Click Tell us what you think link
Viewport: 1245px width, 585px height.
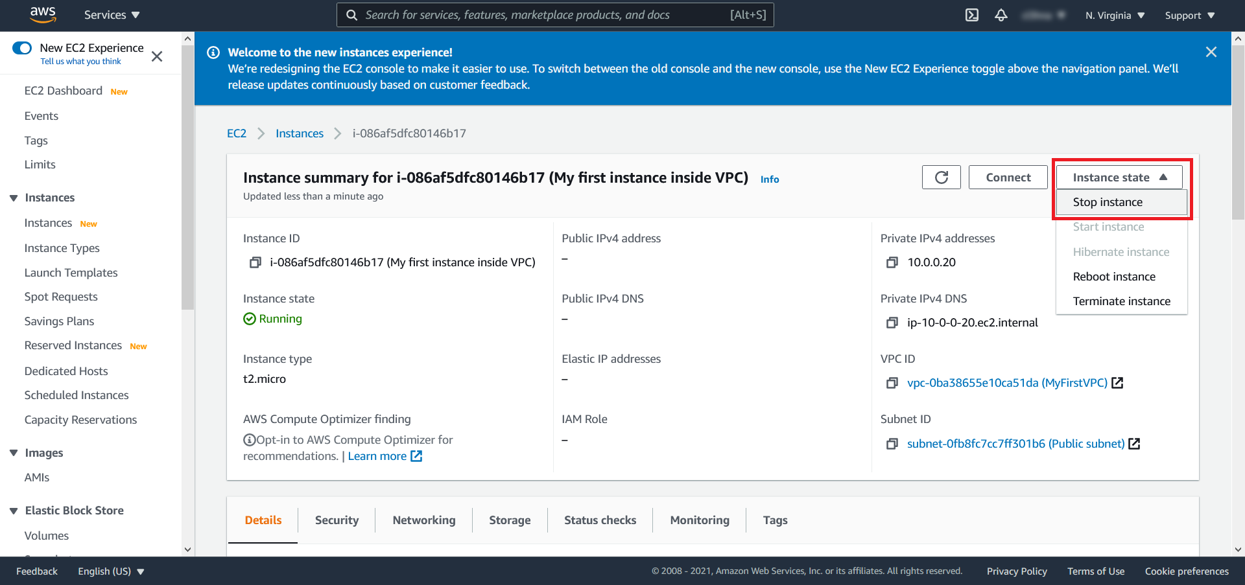tap(81, 62)
